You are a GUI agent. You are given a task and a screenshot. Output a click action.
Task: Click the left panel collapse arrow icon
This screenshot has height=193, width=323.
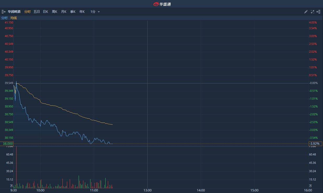pos(3,12)
